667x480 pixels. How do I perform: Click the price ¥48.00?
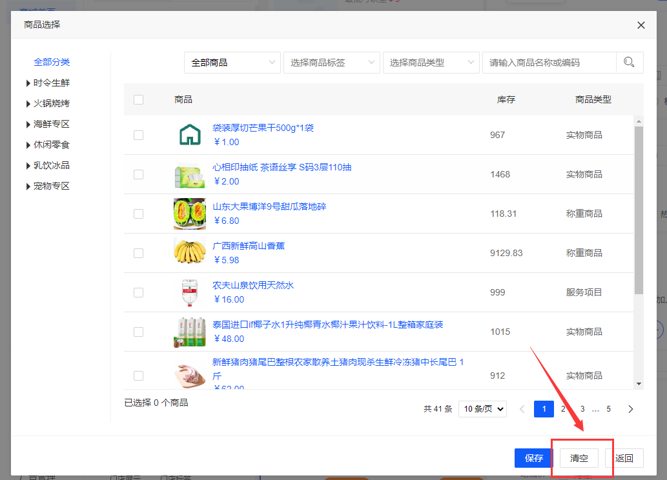click(229, 339)
